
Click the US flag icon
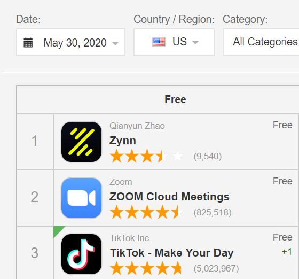[x=159, y=42]
